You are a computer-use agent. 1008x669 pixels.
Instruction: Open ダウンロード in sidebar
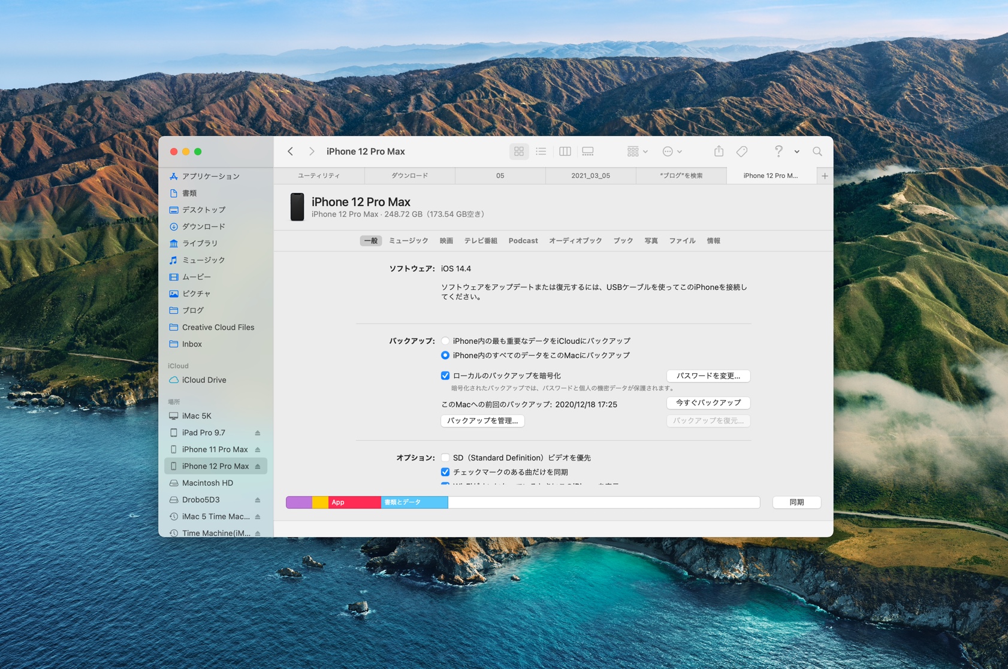point(216,226)
